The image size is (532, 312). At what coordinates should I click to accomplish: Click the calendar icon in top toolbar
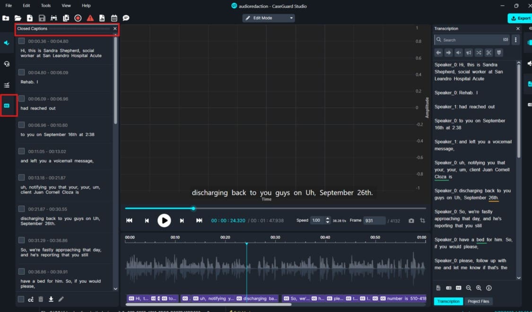tap(114, 18)
